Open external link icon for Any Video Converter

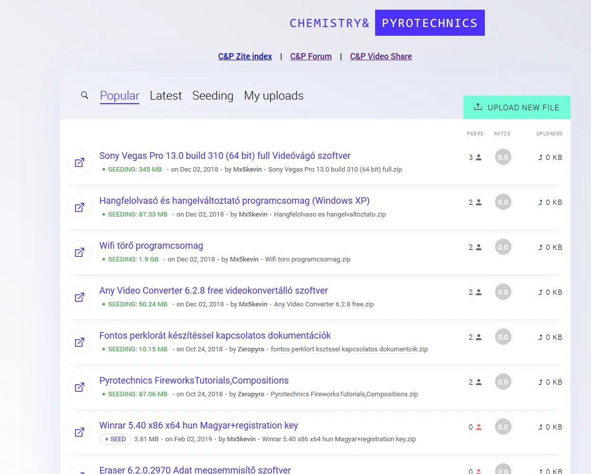[x=80, y=297]
